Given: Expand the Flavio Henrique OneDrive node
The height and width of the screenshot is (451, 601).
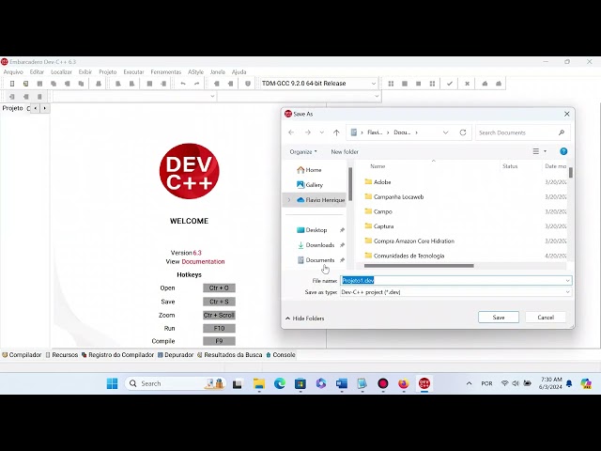Looking at the screenshot, I should [289, 200].
